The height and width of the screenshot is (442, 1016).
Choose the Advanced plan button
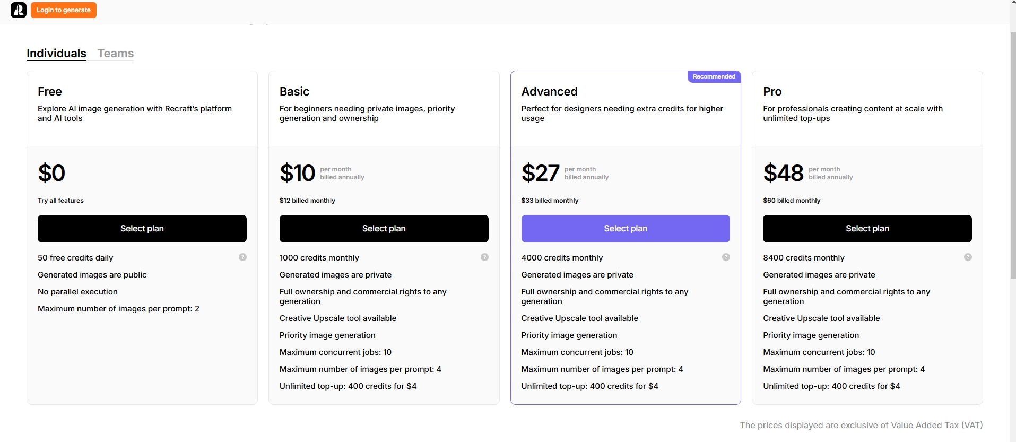coord(625,229)
